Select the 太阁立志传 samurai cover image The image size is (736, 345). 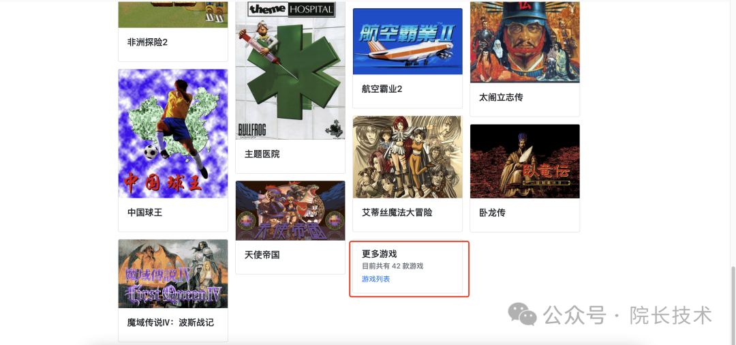tap(525, 42)
